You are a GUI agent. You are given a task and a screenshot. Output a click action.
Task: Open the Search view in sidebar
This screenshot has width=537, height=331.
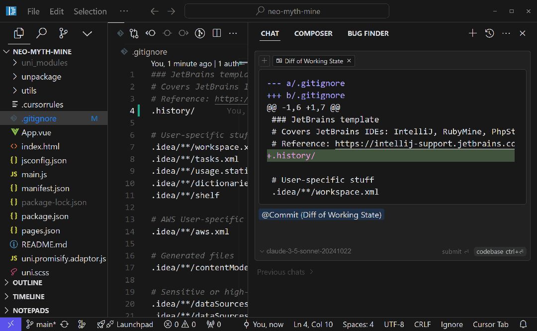click(x=41, y=33)
